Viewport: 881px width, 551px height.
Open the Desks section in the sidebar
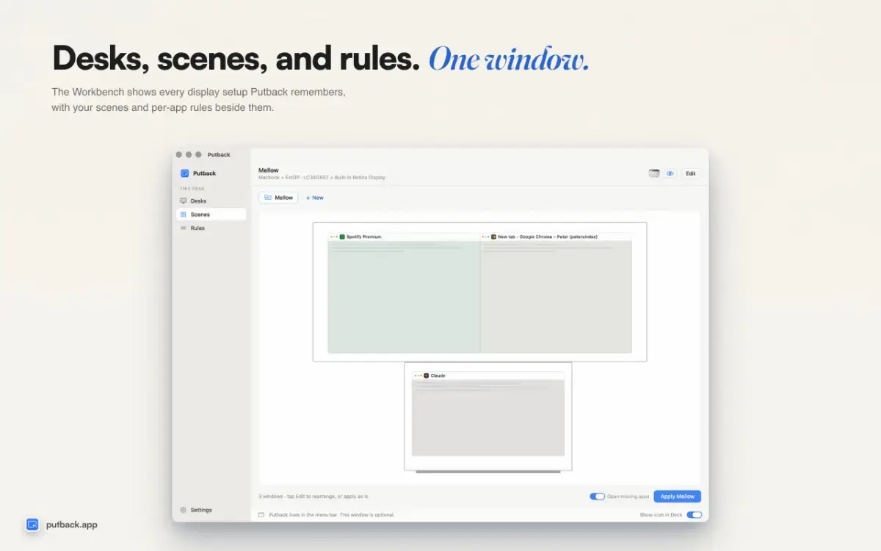[x=211, y=201]
